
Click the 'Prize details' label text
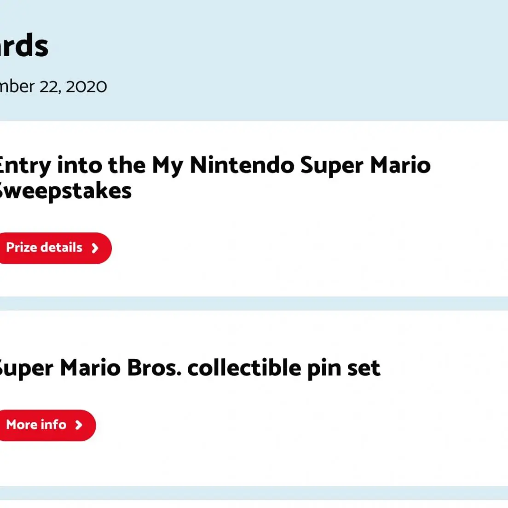point(44,248)
